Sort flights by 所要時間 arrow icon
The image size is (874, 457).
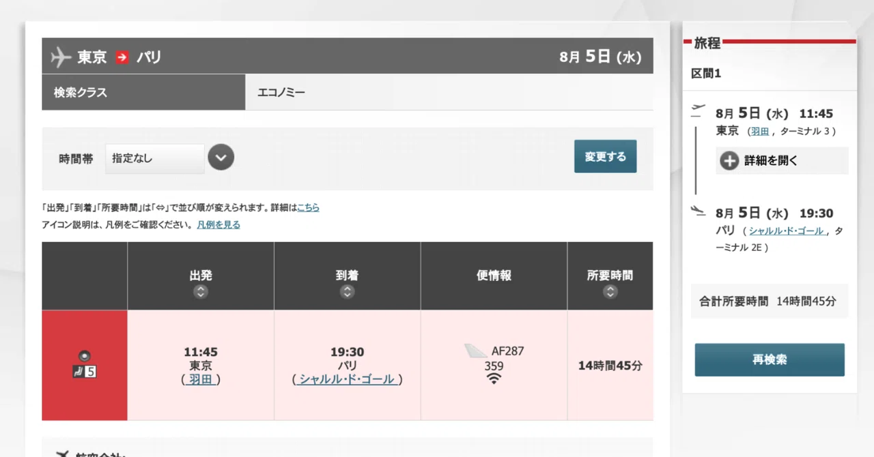pos(610,292)
